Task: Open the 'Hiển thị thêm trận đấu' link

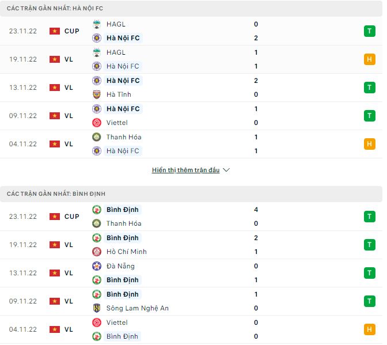Action: pyautogui.click(x=186, y=170)
